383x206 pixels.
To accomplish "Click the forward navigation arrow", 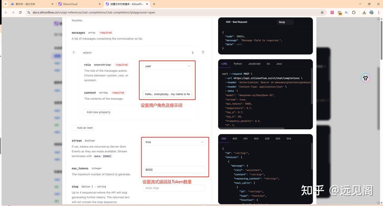I will click(13, 13).
